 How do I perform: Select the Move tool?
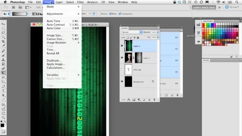point(3,24)
